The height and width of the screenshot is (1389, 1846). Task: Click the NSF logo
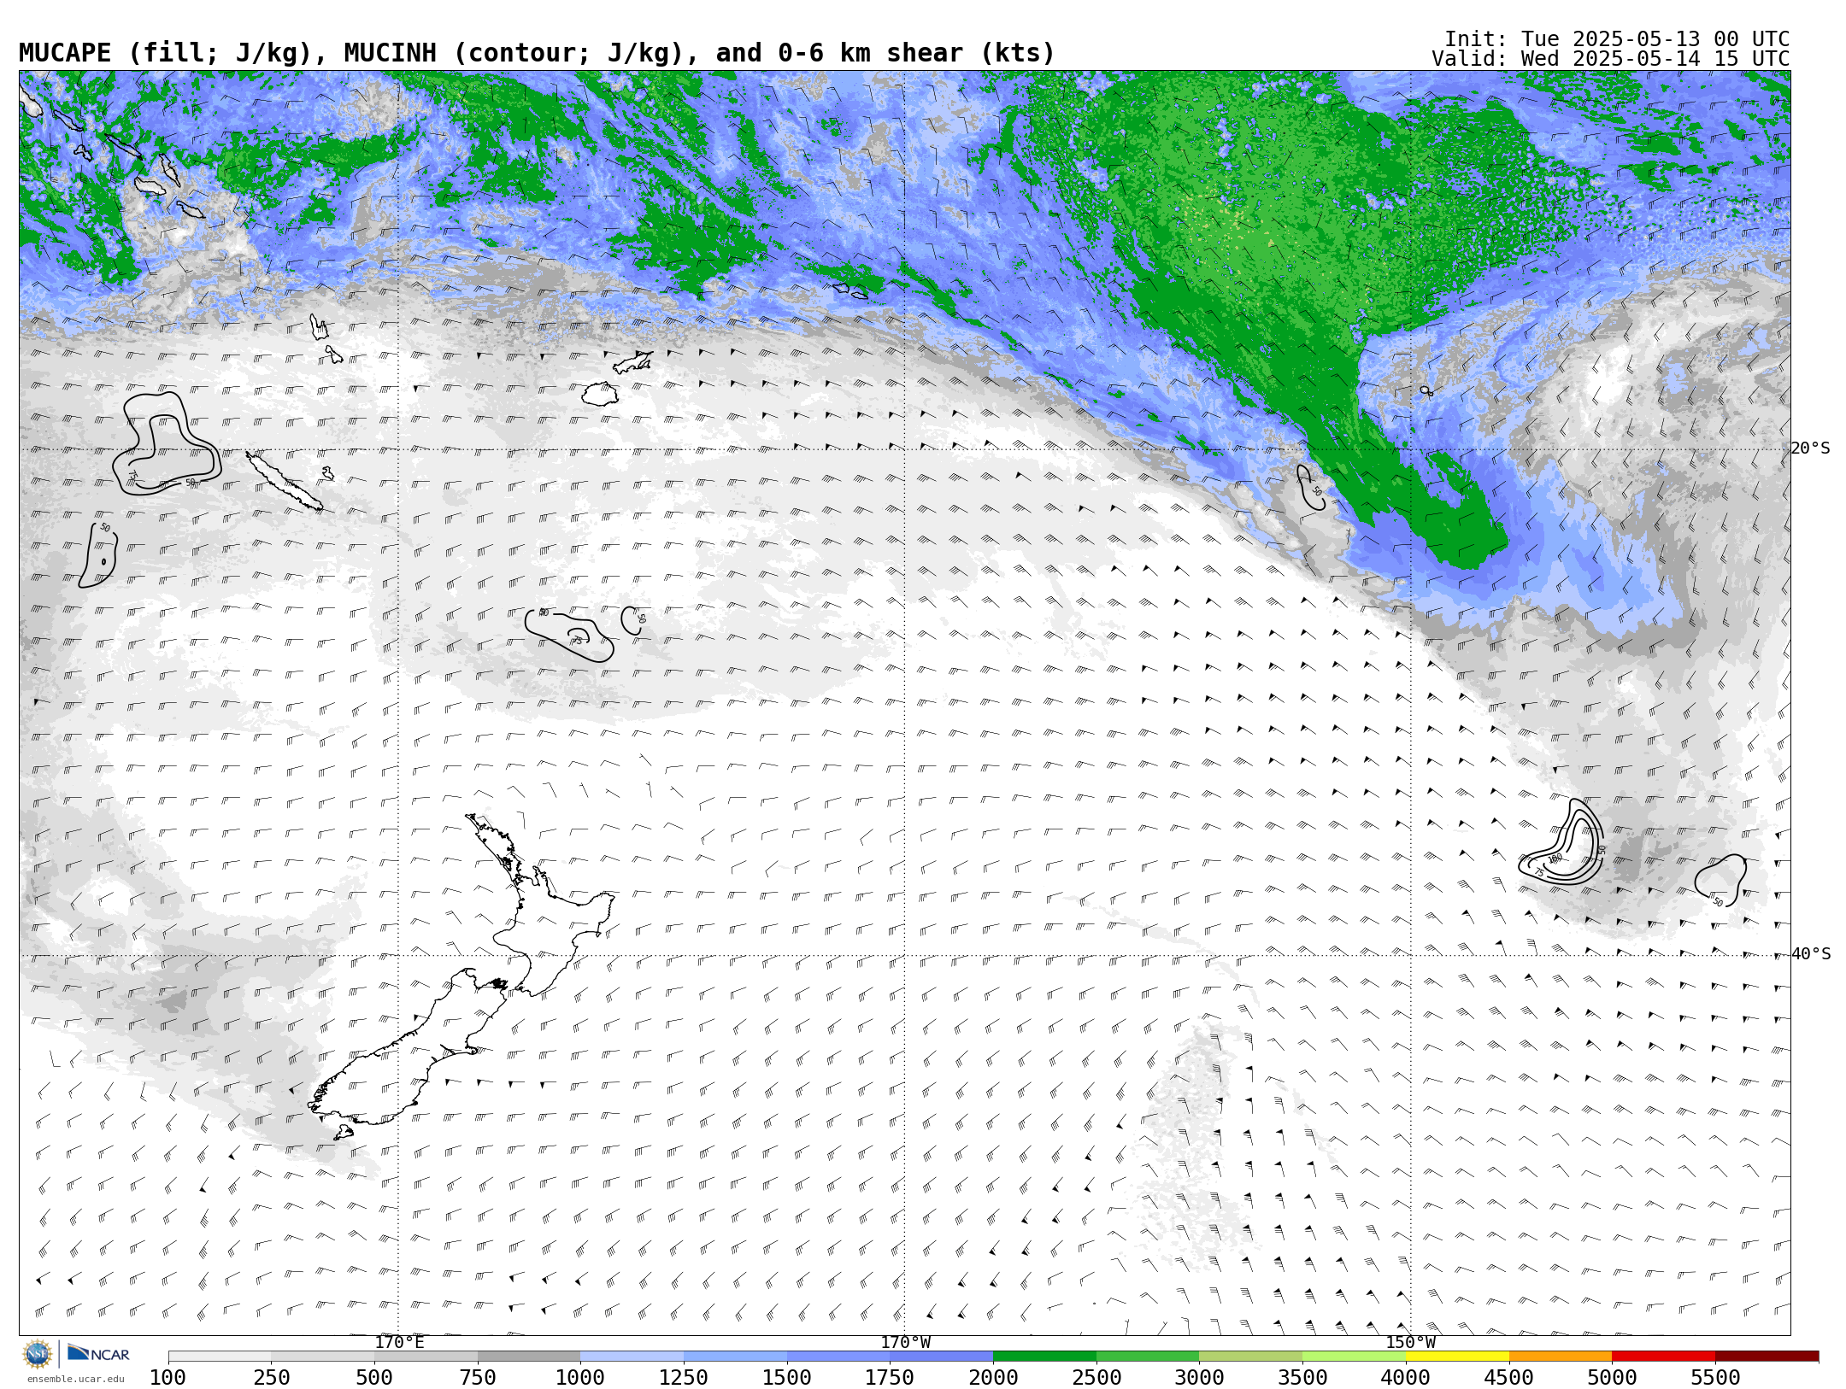pyautogui.click(x=38, y=1354)
